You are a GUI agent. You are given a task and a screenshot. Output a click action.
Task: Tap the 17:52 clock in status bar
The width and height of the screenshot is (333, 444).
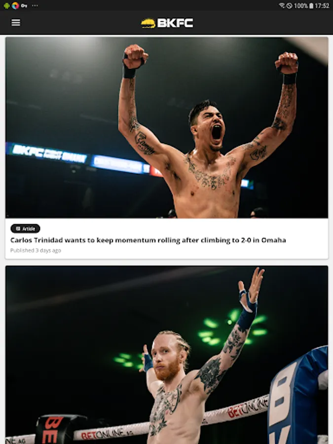(322, 5)
